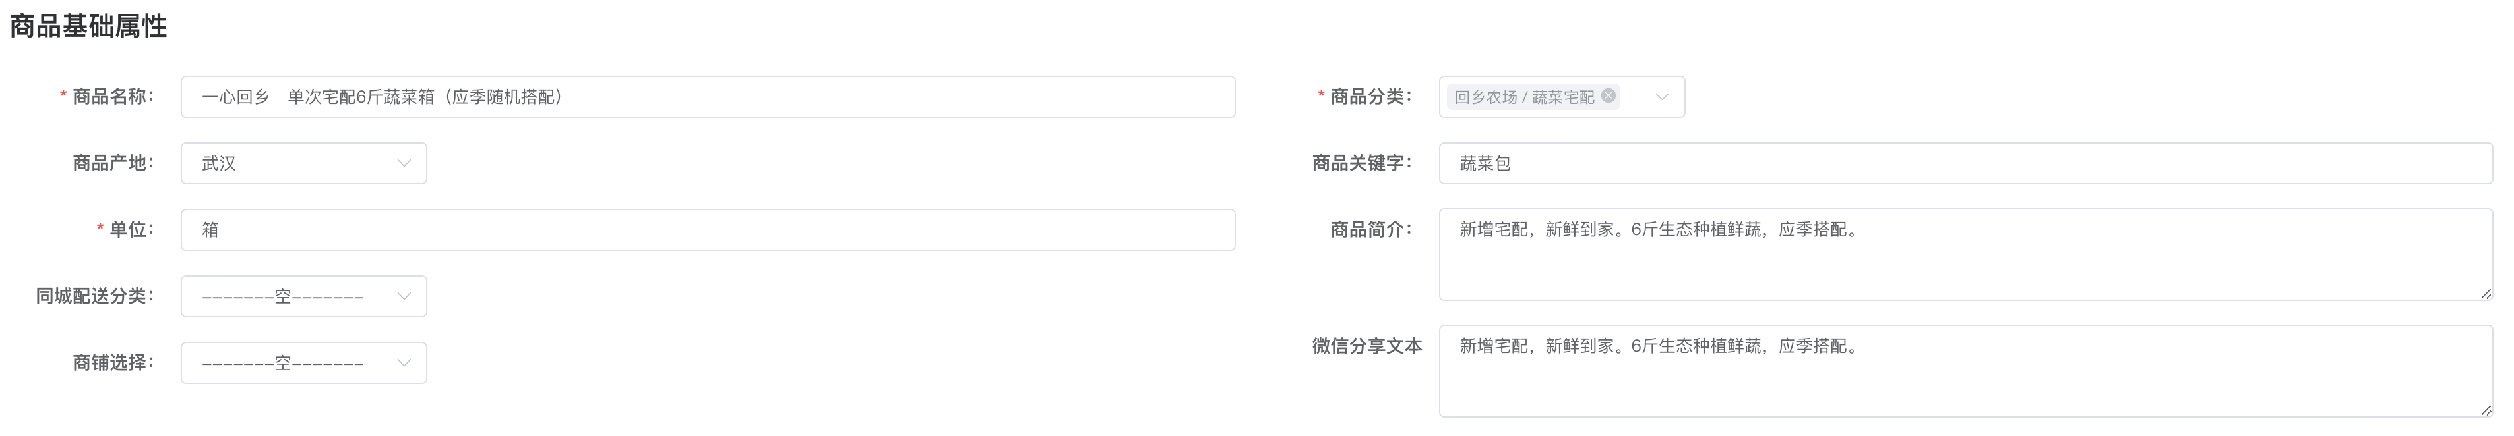
Task: Open the 商品产地 dropdown showing 武汉
Action: 303,163
